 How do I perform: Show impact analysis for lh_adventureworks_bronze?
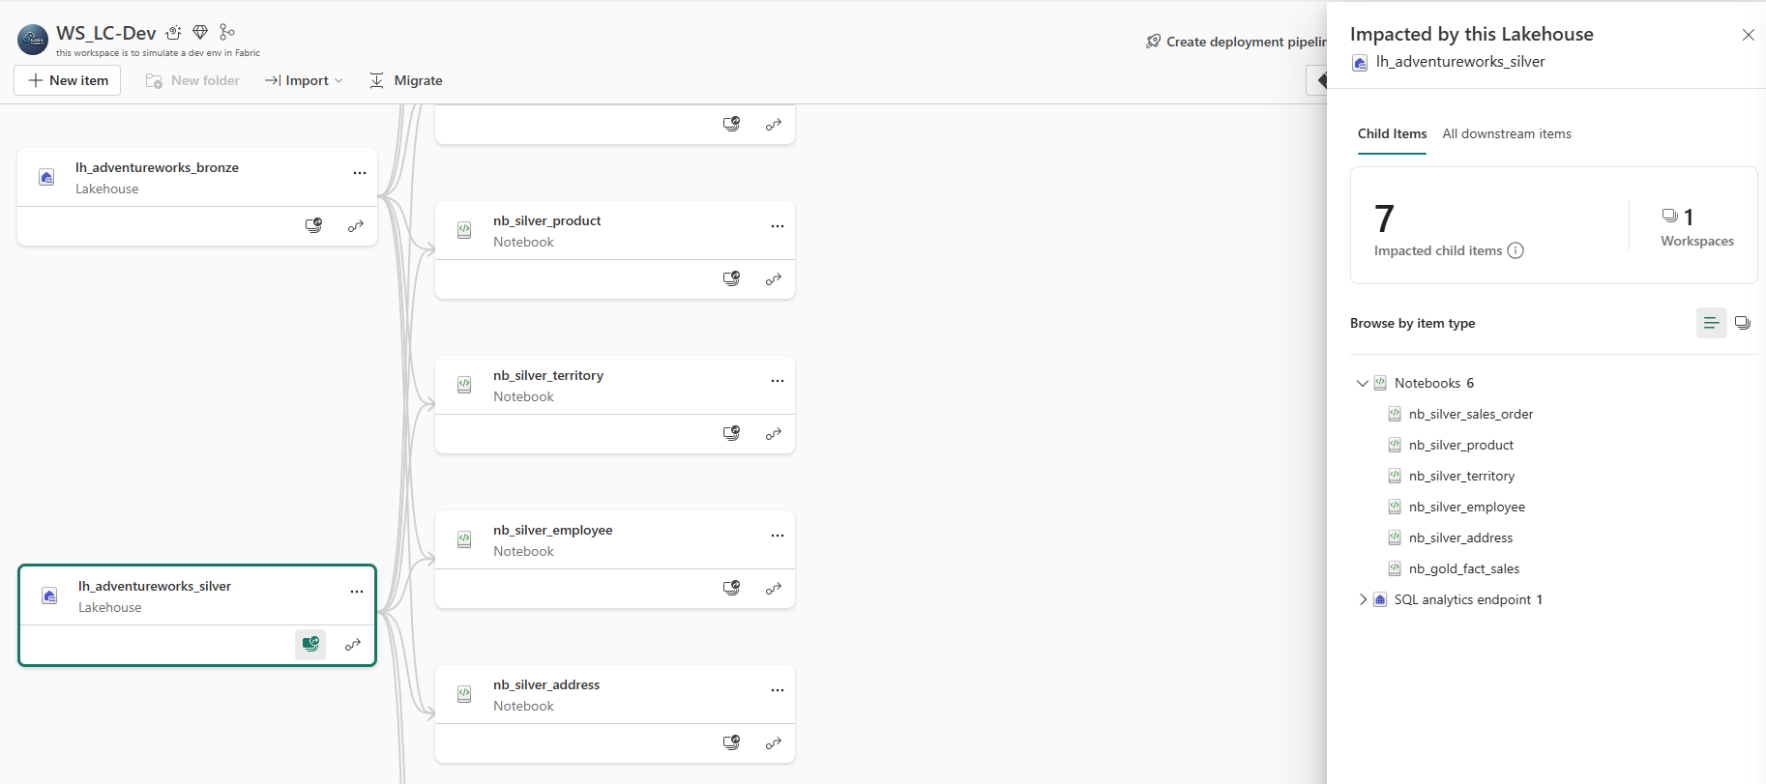point(313,225)
